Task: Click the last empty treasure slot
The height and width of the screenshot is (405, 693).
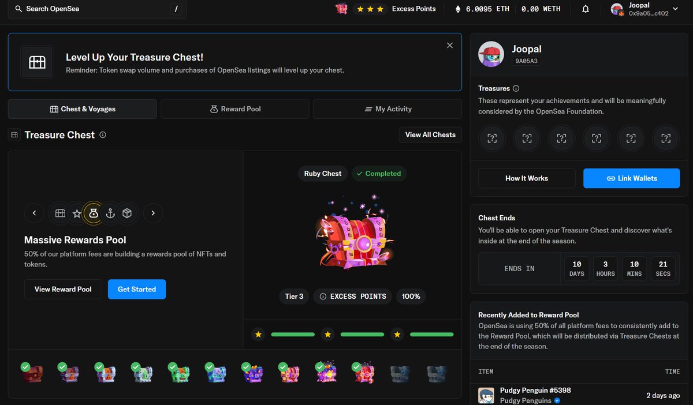Action: coord(666,138)
